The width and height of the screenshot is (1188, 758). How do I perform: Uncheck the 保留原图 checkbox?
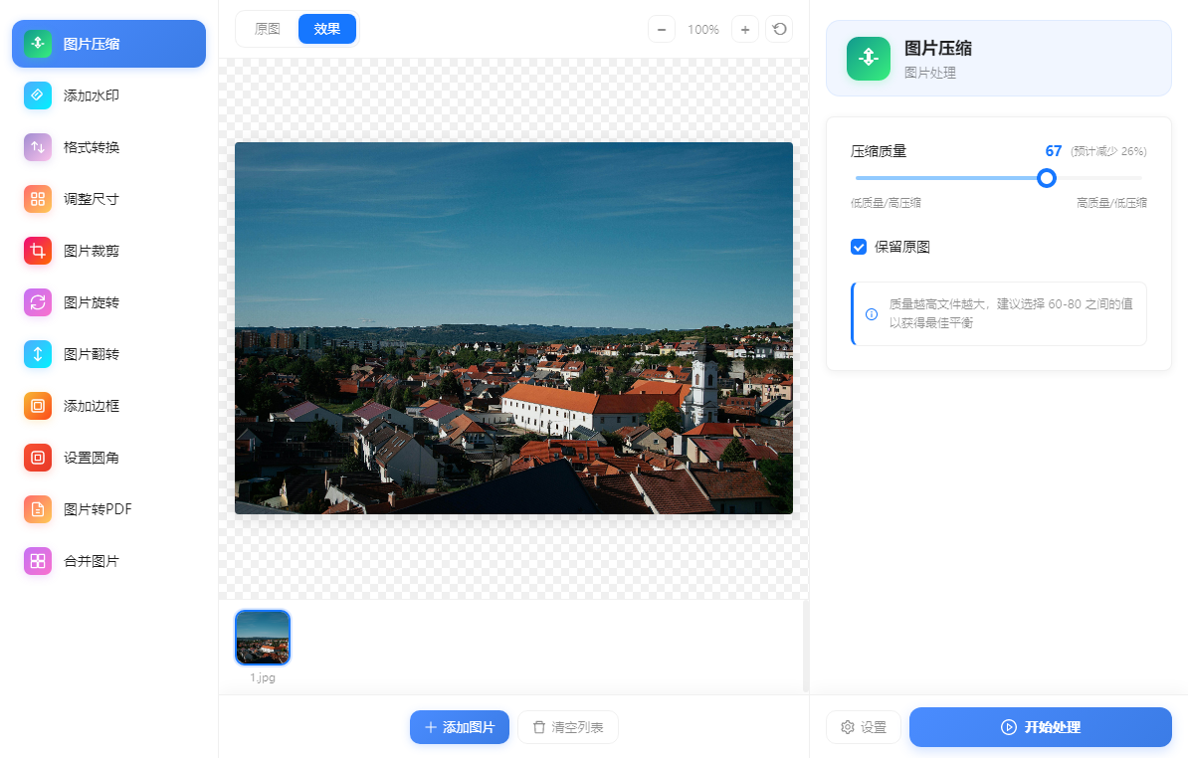(x=859, y=247)
